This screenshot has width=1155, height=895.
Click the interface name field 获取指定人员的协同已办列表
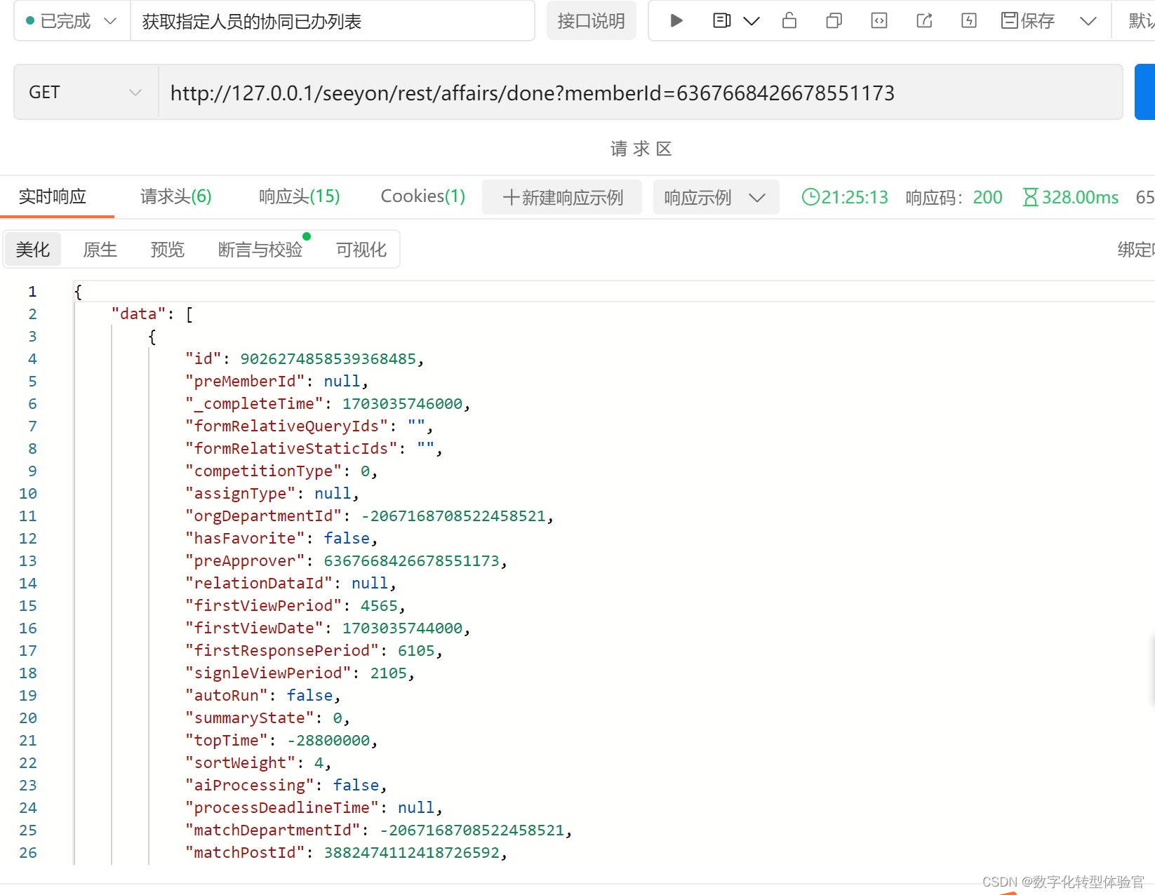(x=333, y=21)
